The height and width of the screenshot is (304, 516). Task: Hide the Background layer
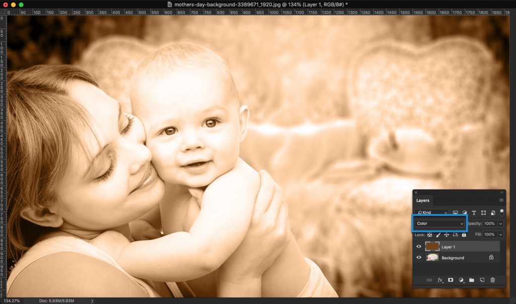[x=419, y=257]
